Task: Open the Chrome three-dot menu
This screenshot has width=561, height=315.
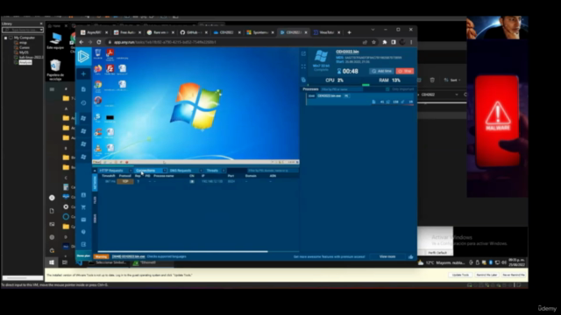Action: click(x=411, y=42)
